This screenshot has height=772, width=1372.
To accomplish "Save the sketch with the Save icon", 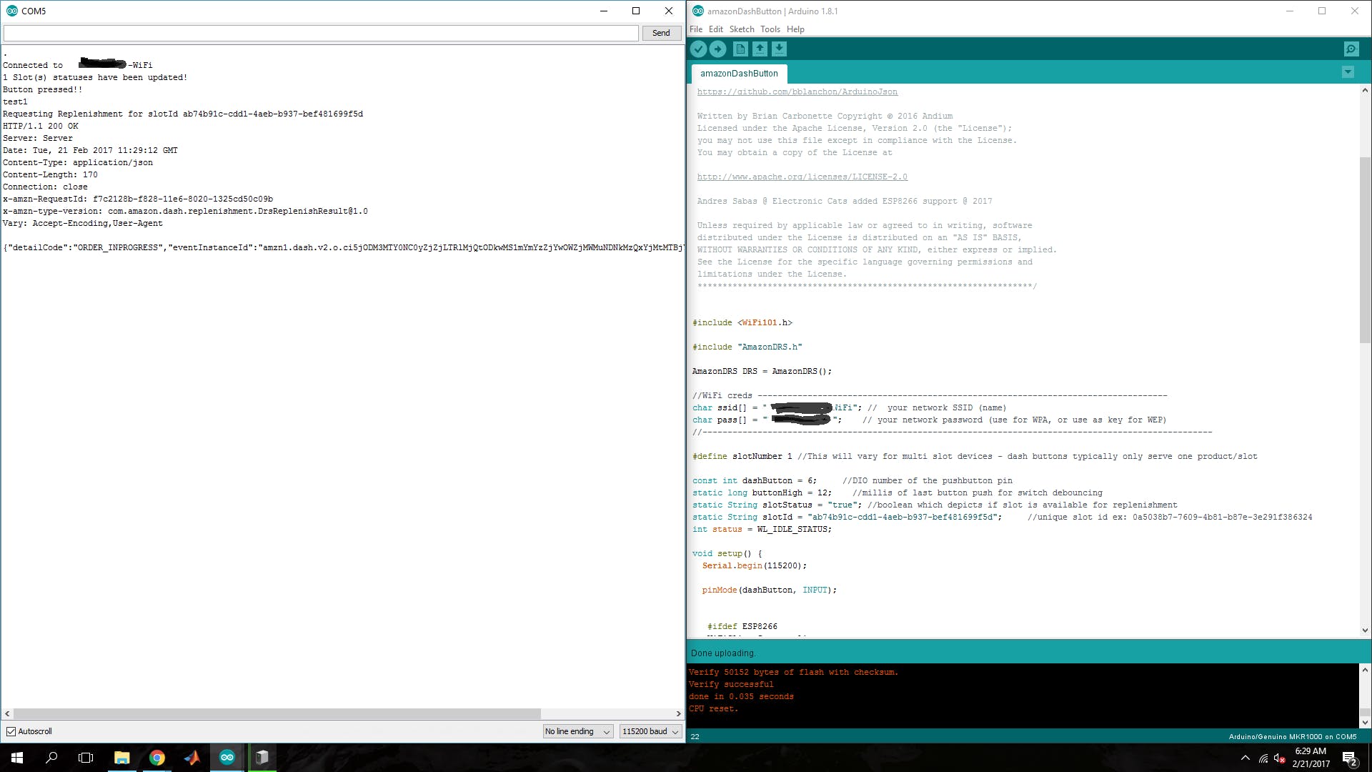I will click(x=779, y=49).
